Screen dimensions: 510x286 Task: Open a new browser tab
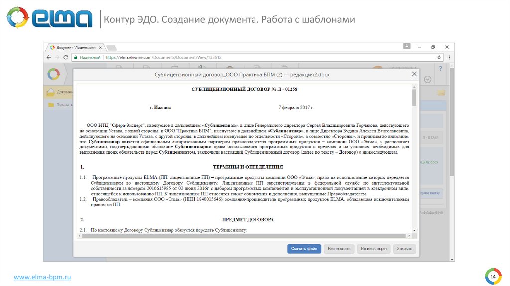[x=111, y=48]
